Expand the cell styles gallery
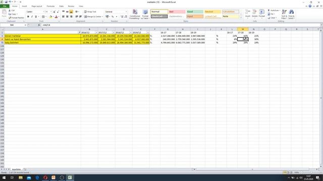 (x=241, y=18)
